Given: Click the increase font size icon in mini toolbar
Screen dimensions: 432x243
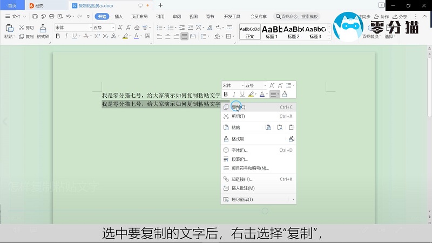Looking at the screenshot, I should [x=272, y=85].
